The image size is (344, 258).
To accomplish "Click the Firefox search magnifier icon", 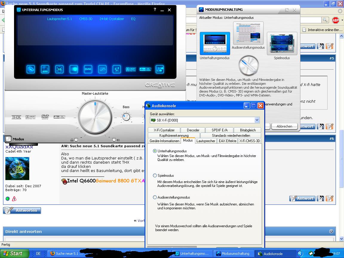I will (325, 20).
